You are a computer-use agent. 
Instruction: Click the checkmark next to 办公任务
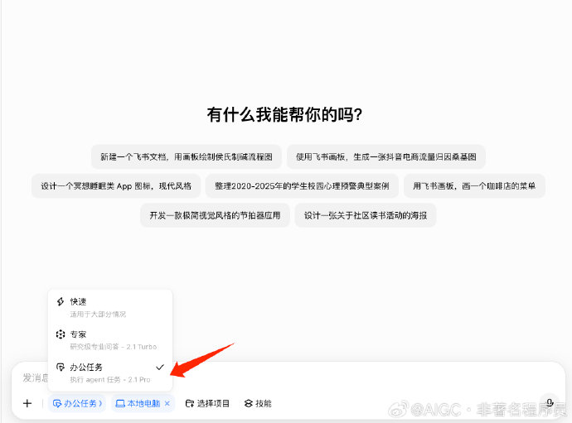click(x=160, y=368)
